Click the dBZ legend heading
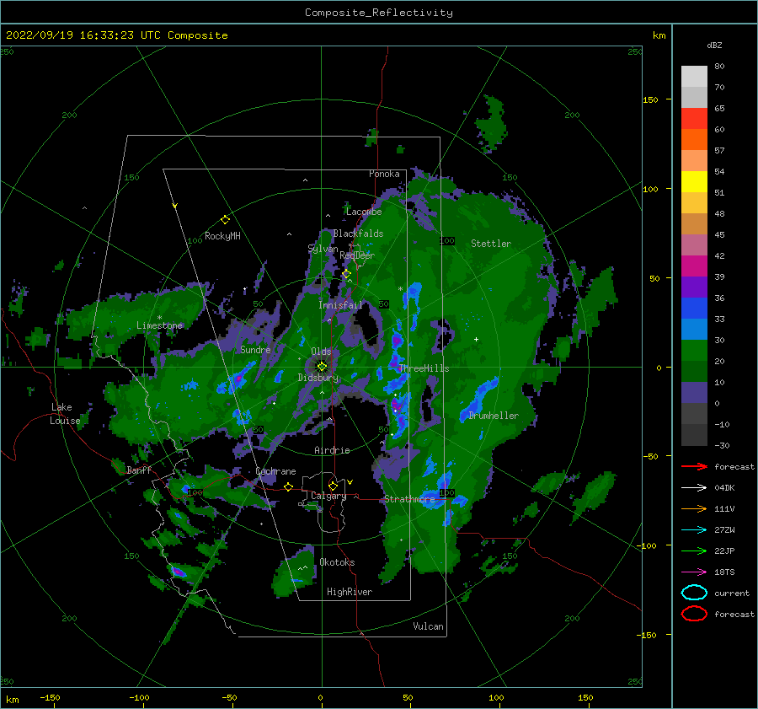This screenshot has width=758, height=709. point(714,45)
